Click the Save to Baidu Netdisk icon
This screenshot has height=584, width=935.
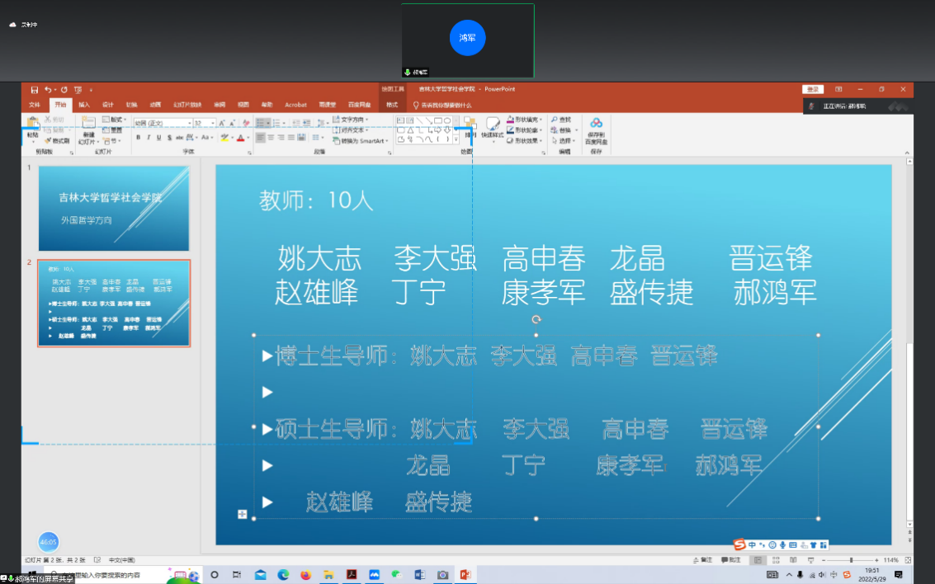[596, 129]
